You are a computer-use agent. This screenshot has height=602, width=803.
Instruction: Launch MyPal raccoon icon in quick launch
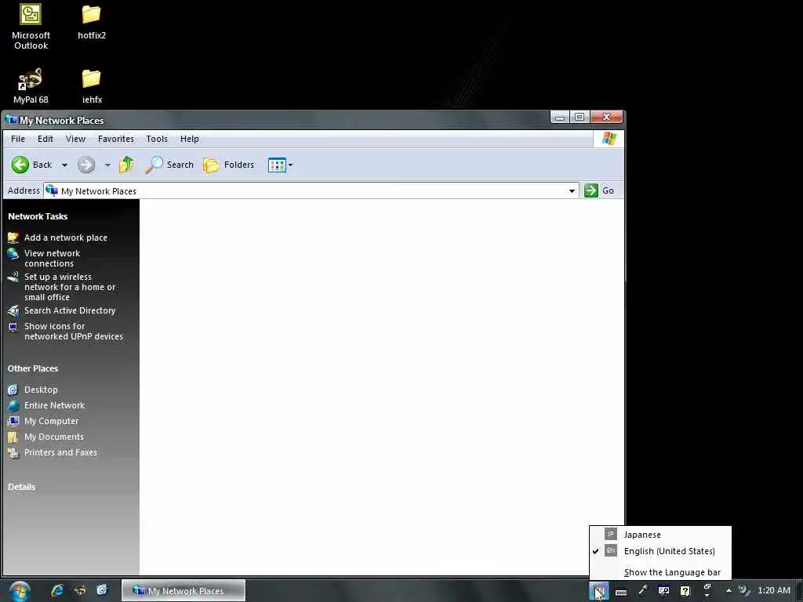point(80,590)
